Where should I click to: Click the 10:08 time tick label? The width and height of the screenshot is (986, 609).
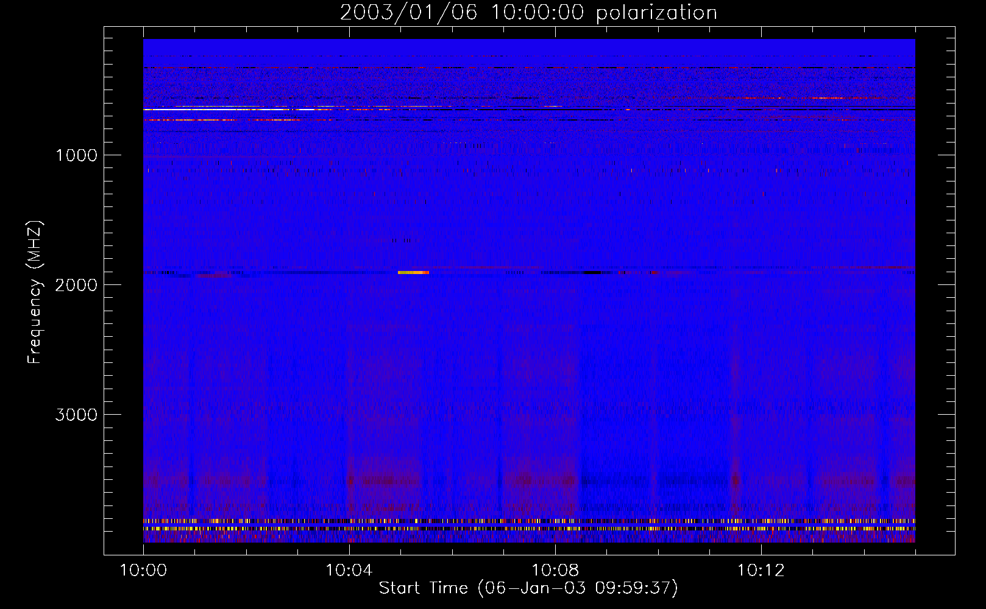click(x=555, y=571)
